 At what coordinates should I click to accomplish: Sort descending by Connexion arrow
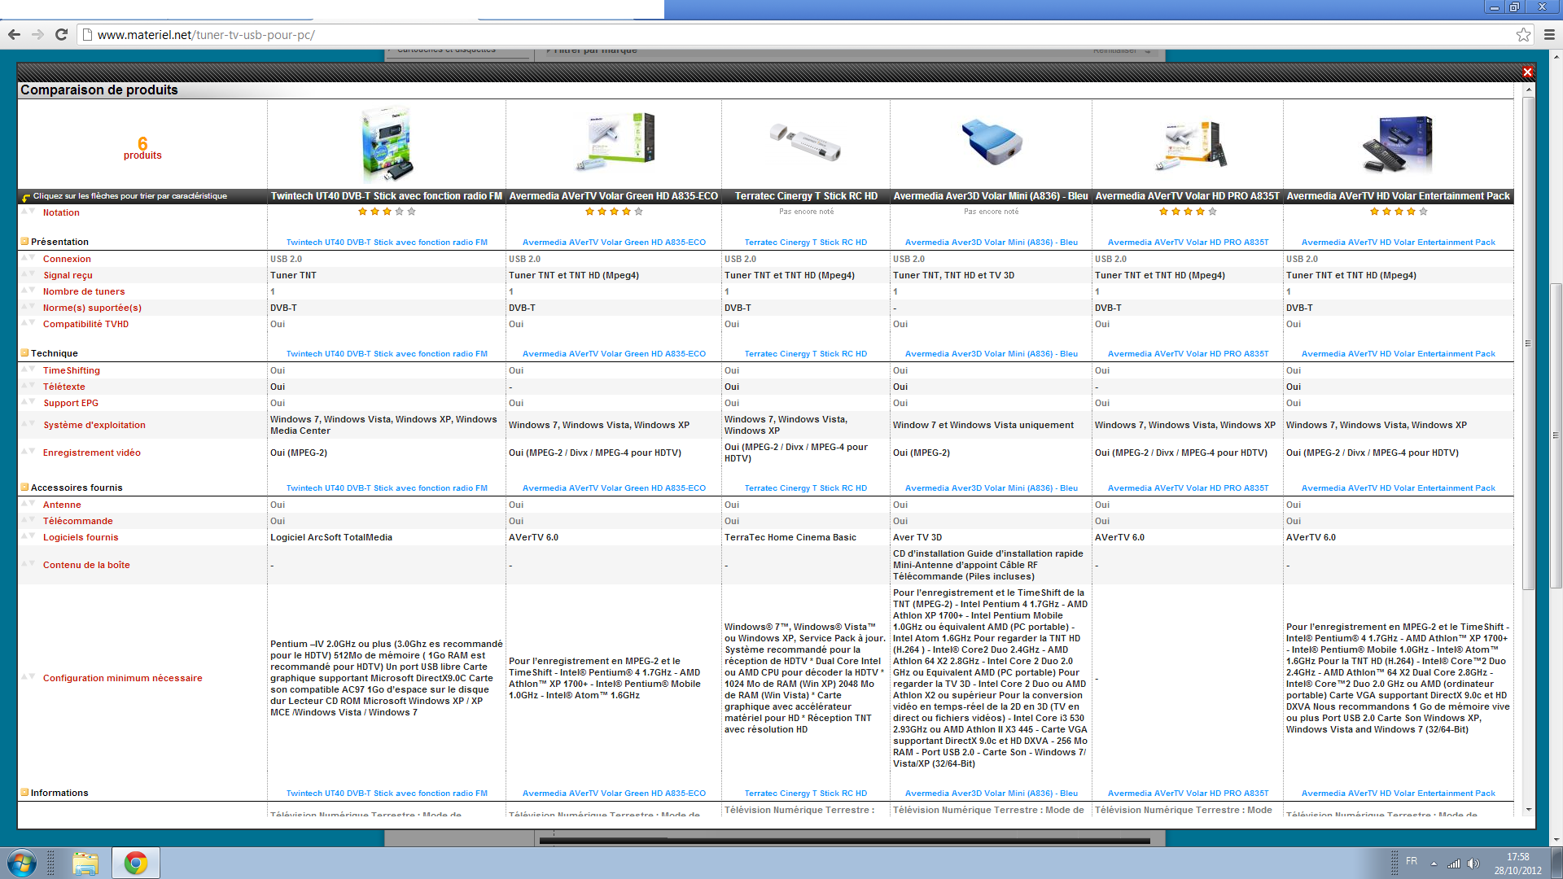pos(33,258)
